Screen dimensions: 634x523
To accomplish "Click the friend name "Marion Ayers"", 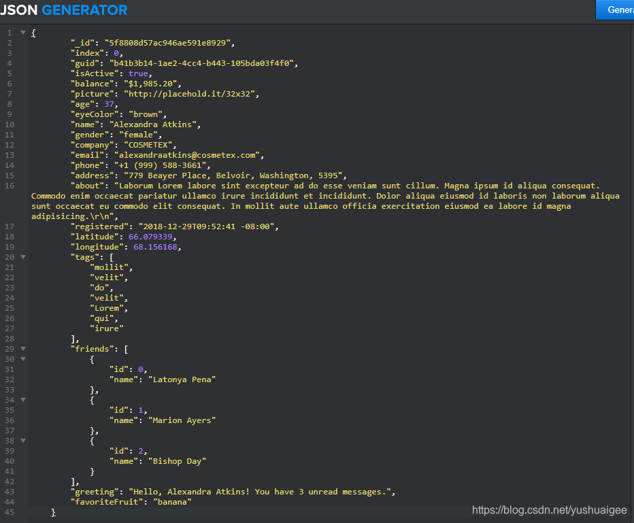I will 182,420.
